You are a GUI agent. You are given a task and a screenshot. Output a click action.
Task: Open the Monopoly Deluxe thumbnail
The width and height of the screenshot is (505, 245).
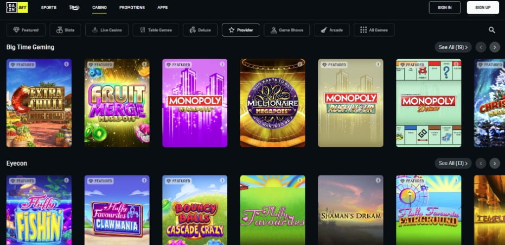click(x=429, y=103)
